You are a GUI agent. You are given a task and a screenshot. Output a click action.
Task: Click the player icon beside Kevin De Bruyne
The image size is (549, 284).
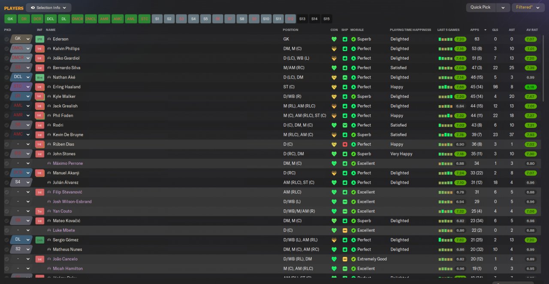click(49, 135)
